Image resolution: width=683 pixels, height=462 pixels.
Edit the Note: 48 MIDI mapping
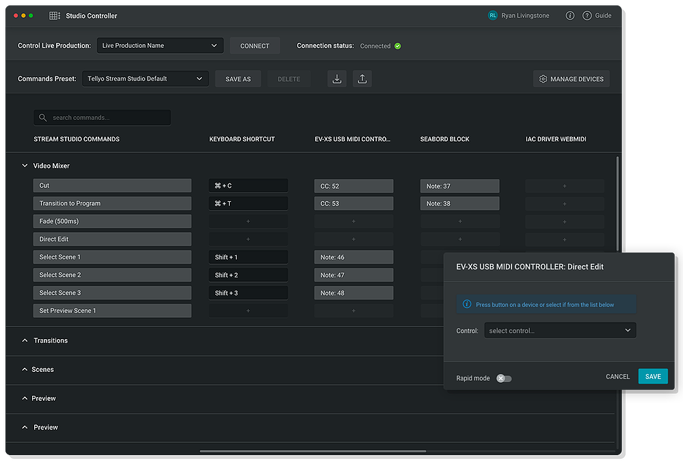[x=353, y=293]
